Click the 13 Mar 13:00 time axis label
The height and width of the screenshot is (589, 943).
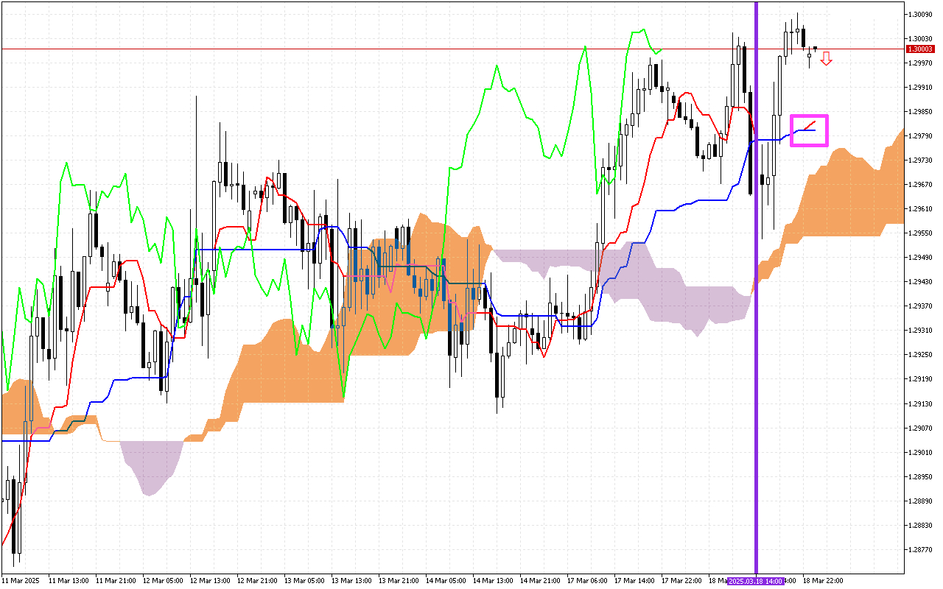click(x=351, y=581)
